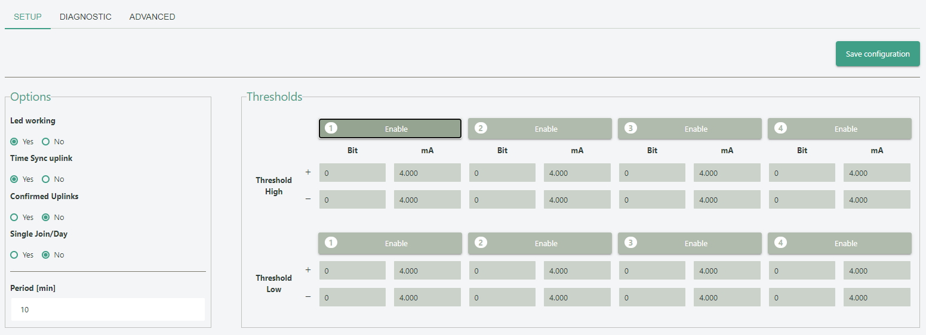
Task: Open the ADVANCED tab
Action: point(152,17)
